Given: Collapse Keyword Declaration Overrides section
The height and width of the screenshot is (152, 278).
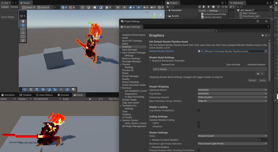Looking at the screenshot, I should (x=151, y=61).
